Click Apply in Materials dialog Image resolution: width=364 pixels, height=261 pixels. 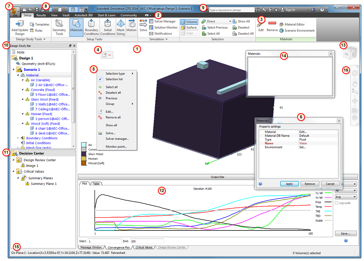point(289,184)
